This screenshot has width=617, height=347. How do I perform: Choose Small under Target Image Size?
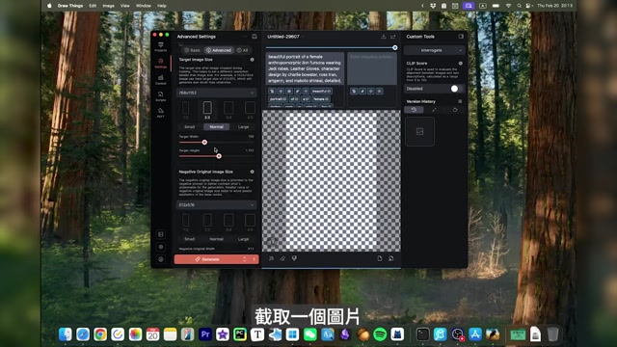[190, 127]
